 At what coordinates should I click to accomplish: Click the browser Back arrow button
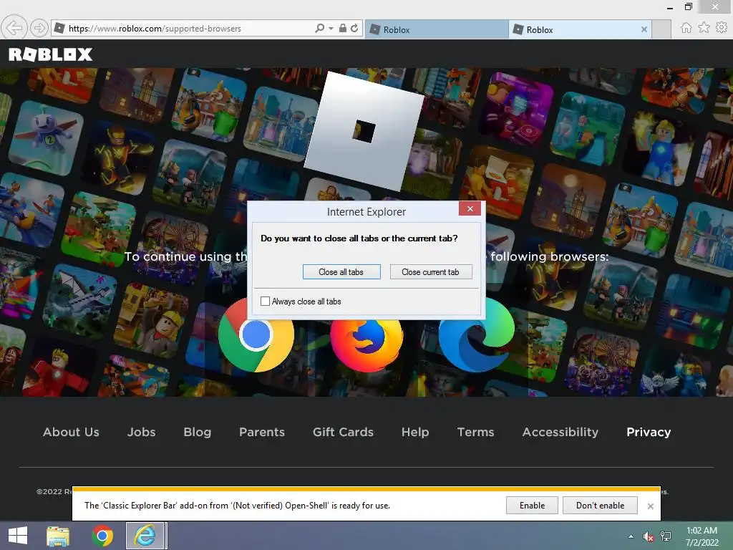pyautogui.click(x=14, y=28)
